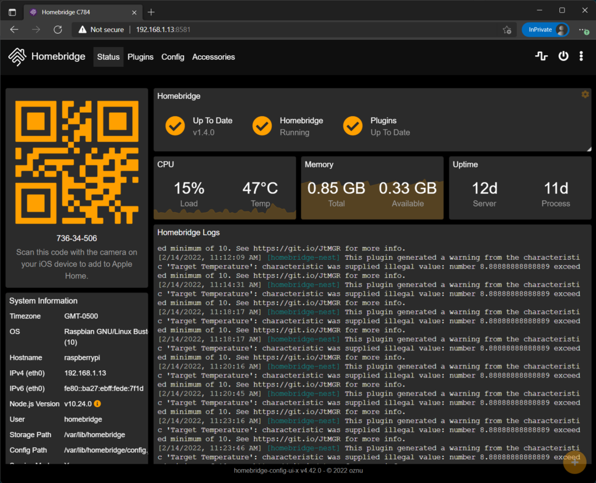The image size is (596, 483).
Task: Go to the Accessories page
Action: click(x=214, y=57)
